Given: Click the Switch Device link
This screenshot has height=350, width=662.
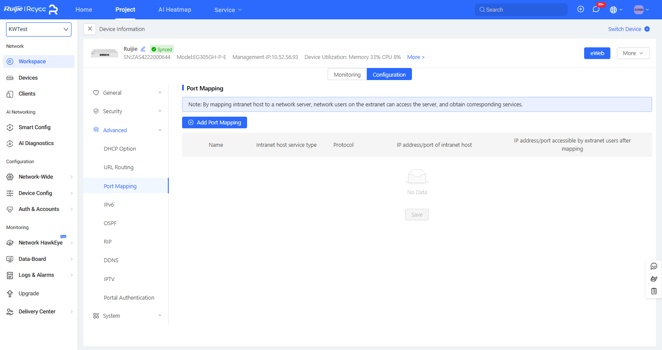Looking at the screenshot, I should coord(625,29).
